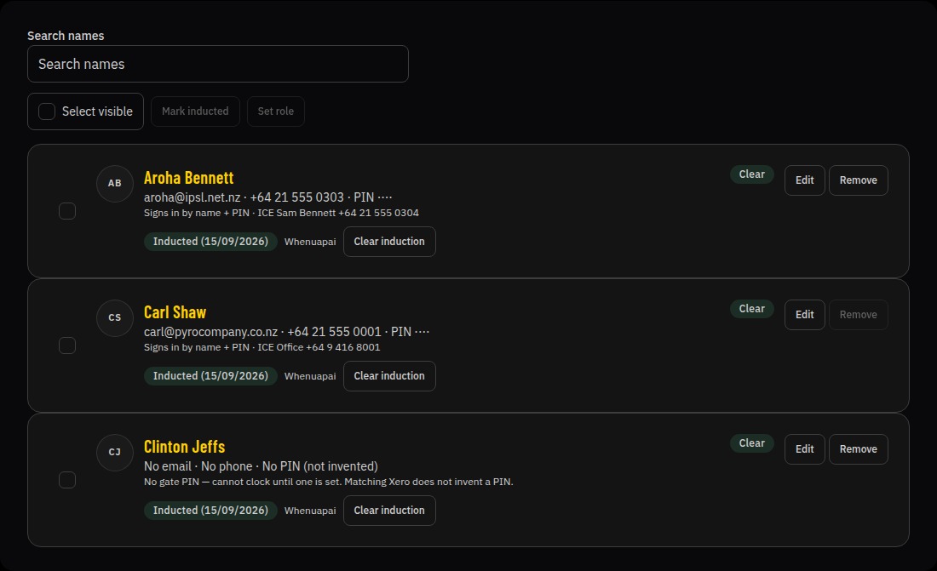
Task: Click Wenuapai label on Clinton Jeffs' card
Action: click(310, 511)
